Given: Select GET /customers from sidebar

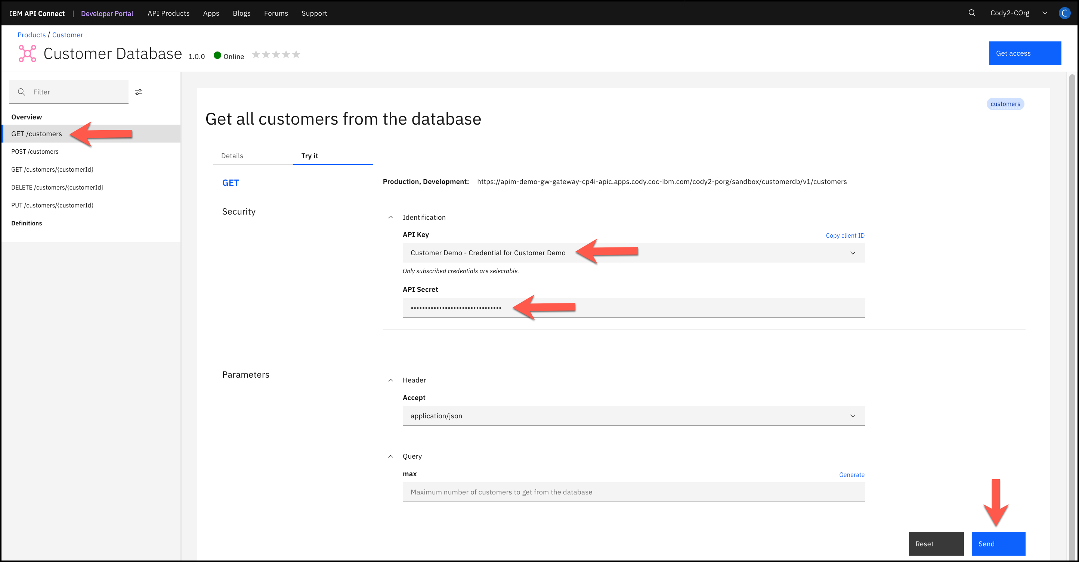Looking at the screenshot, I should (x=37, y=133).
